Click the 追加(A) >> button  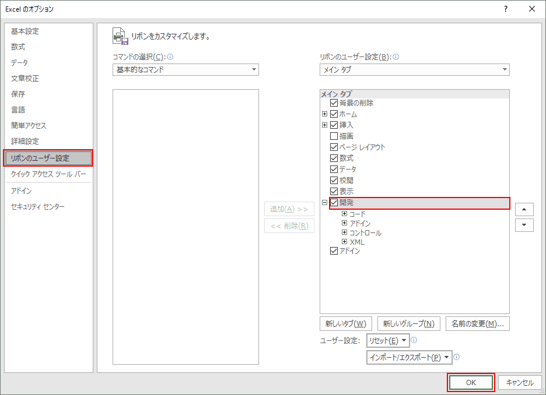click(289, 209)
